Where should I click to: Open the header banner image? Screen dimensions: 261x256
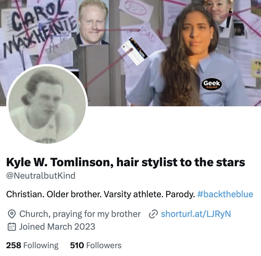click(130, 53)
